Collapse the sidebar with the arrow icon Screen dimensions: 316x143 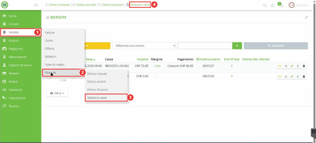tap(36, 5)
